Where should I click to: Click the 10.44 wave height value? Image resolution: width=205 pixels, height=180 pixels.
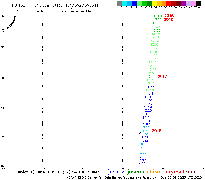pos(143,150)
